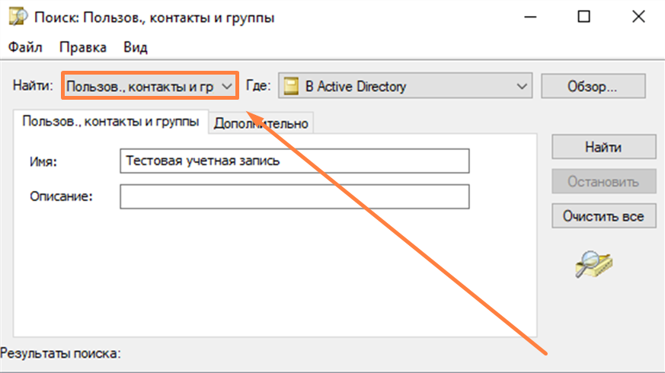
Task: Open the Правка menu
Action: coord(83,47)
